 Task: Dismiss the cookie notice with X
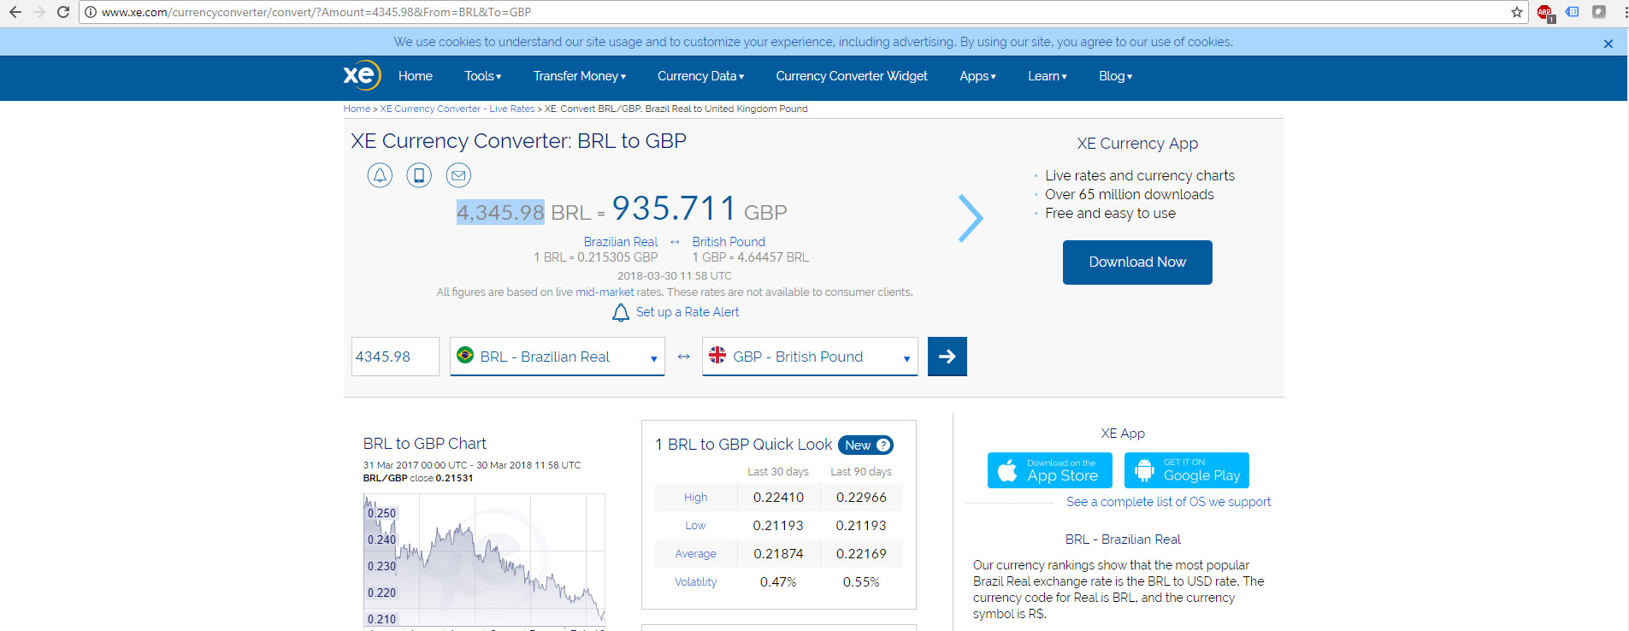1608,44
